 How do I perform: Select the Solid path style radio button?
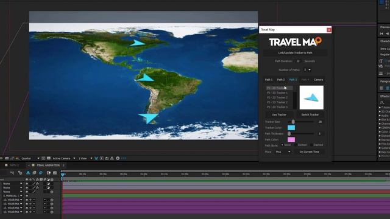tap(282, 145)
